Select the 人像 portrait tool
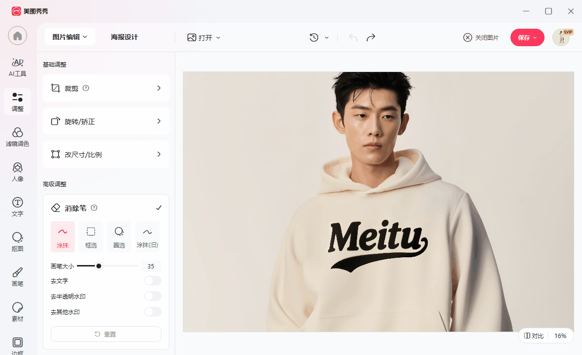The image size is (582, 355). 18,172
